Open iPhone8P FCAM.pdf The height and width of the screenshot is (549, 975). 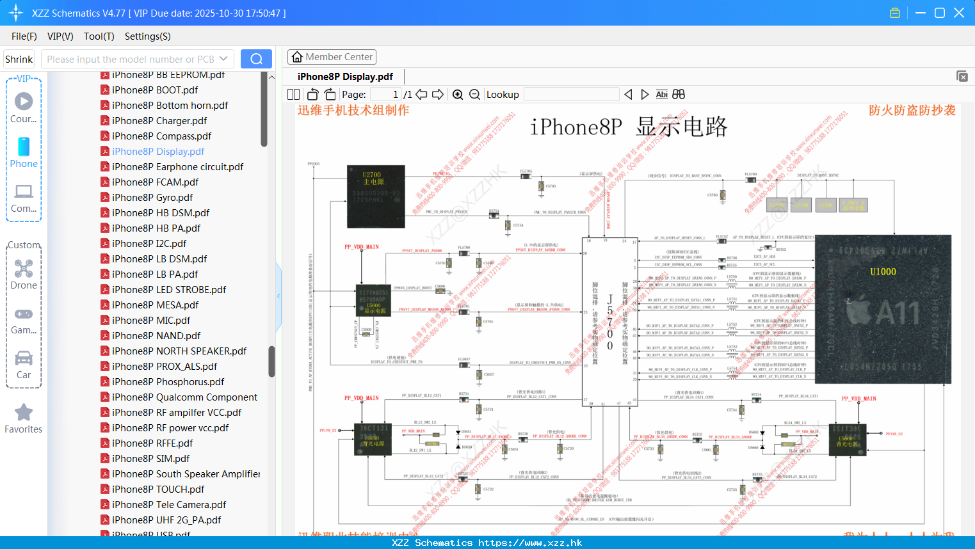tap(155, 182)
